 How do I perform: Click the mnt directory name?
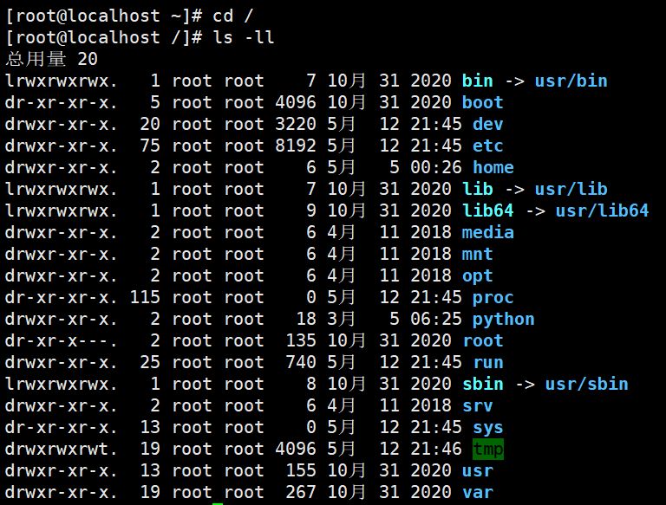(x=477, y=255)
